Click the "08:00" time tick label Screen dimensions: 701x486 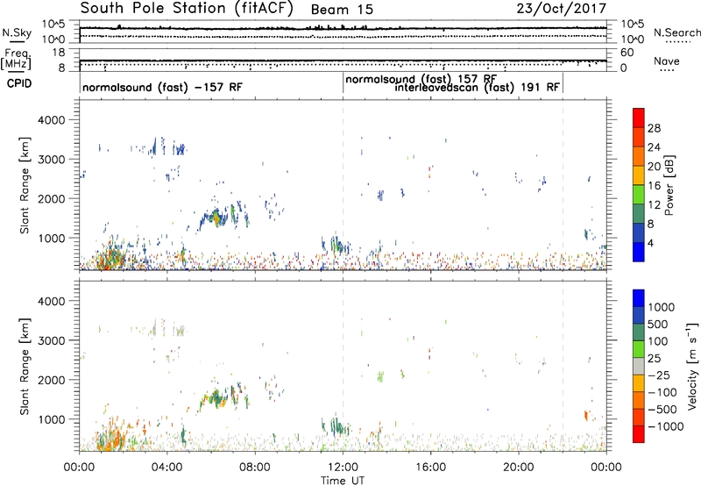tap(255, 468)
